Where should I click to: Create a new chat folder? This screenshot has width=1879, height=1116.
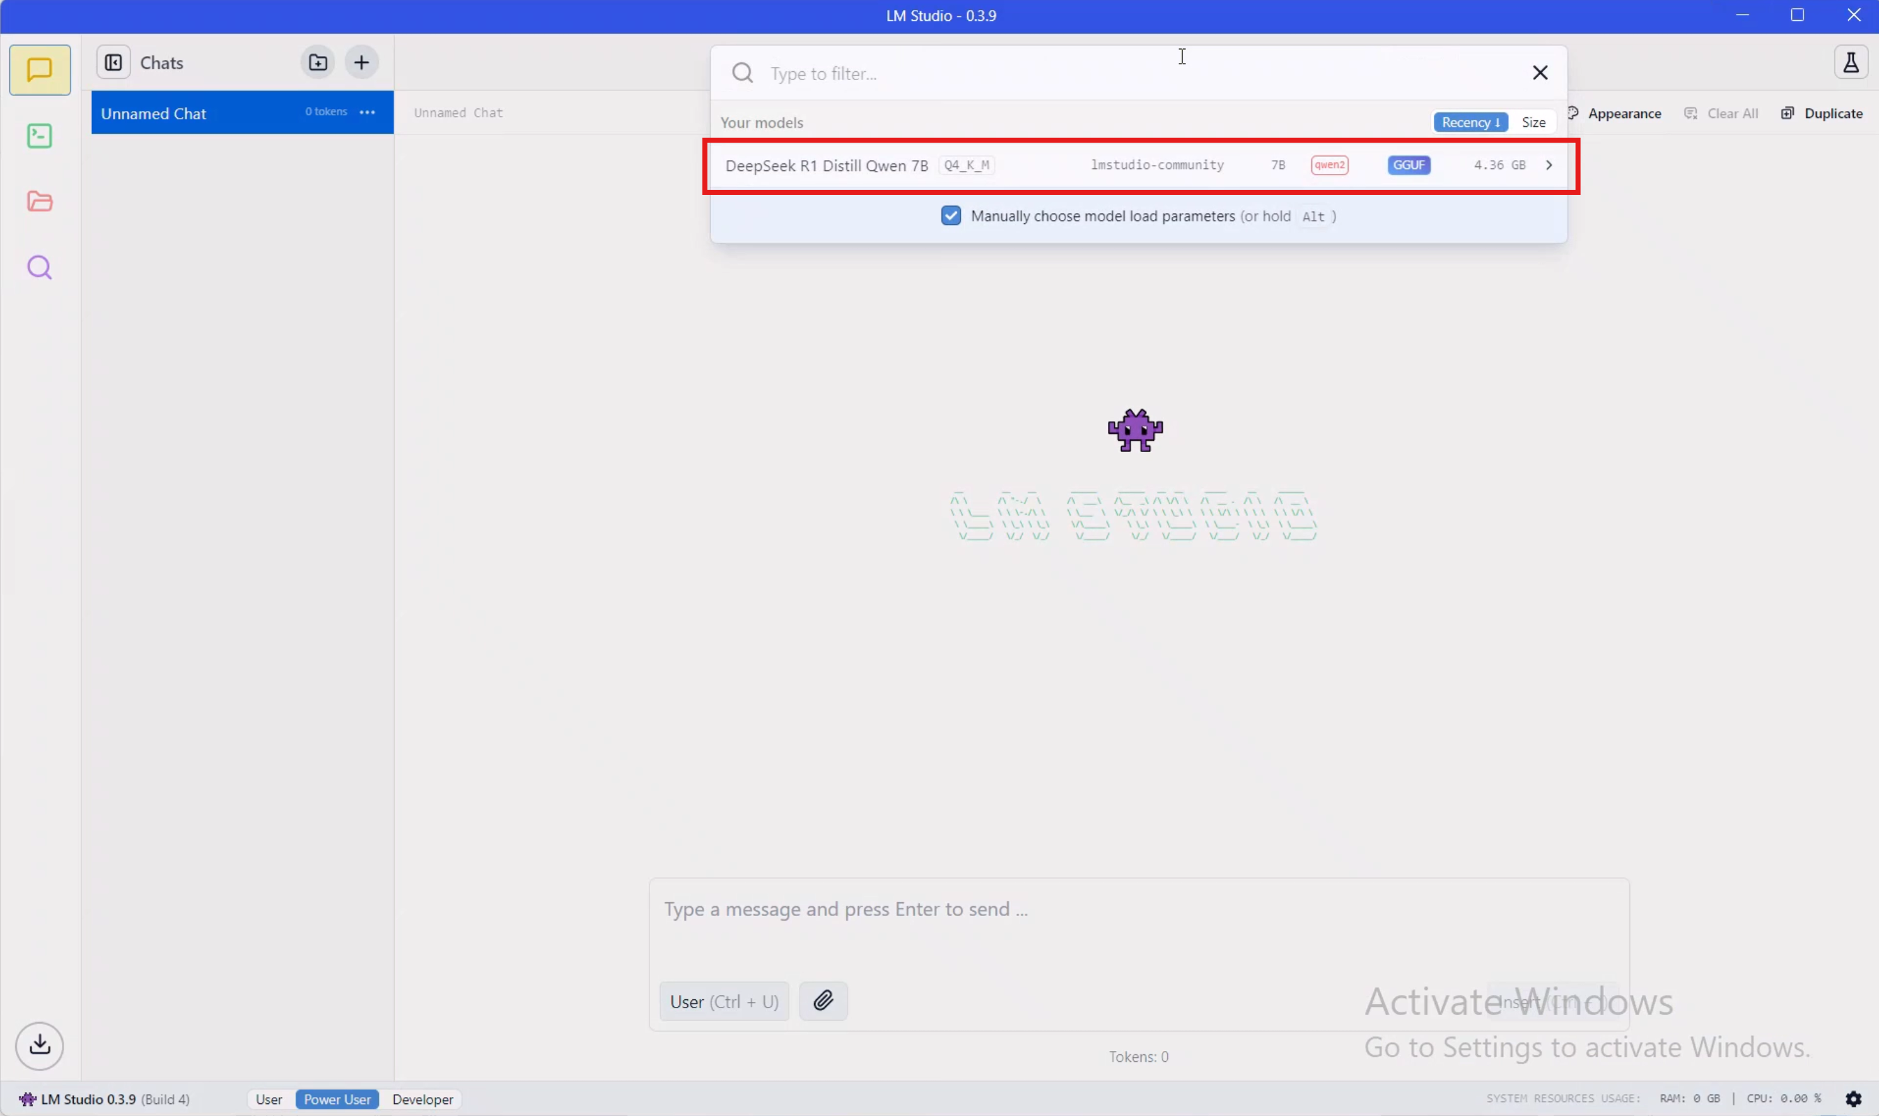click(x=318, y=62)
